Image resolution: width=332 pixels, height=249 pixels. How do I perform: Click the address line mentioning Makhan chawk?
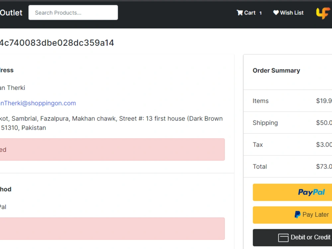[111, 119]
